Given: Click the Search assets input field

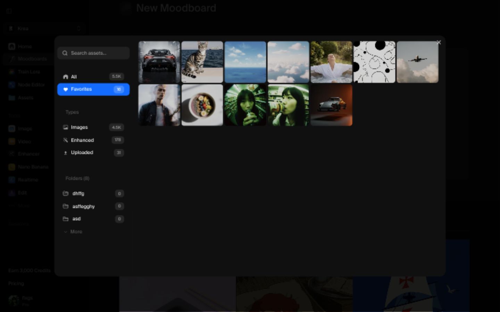Looking at the screenshot, I should (x=93, y=53).
